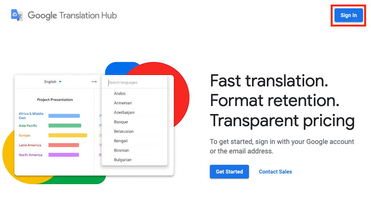Click the Project Presentation card title
371x222 pixels.
(x=54, y=100)
